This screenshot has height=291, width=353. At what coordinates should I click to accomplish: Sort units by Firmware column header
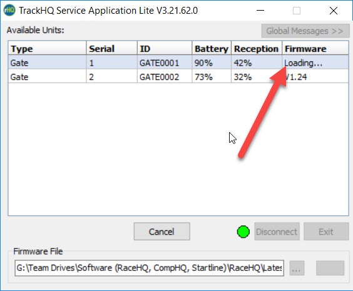click(x=315, y=48)
